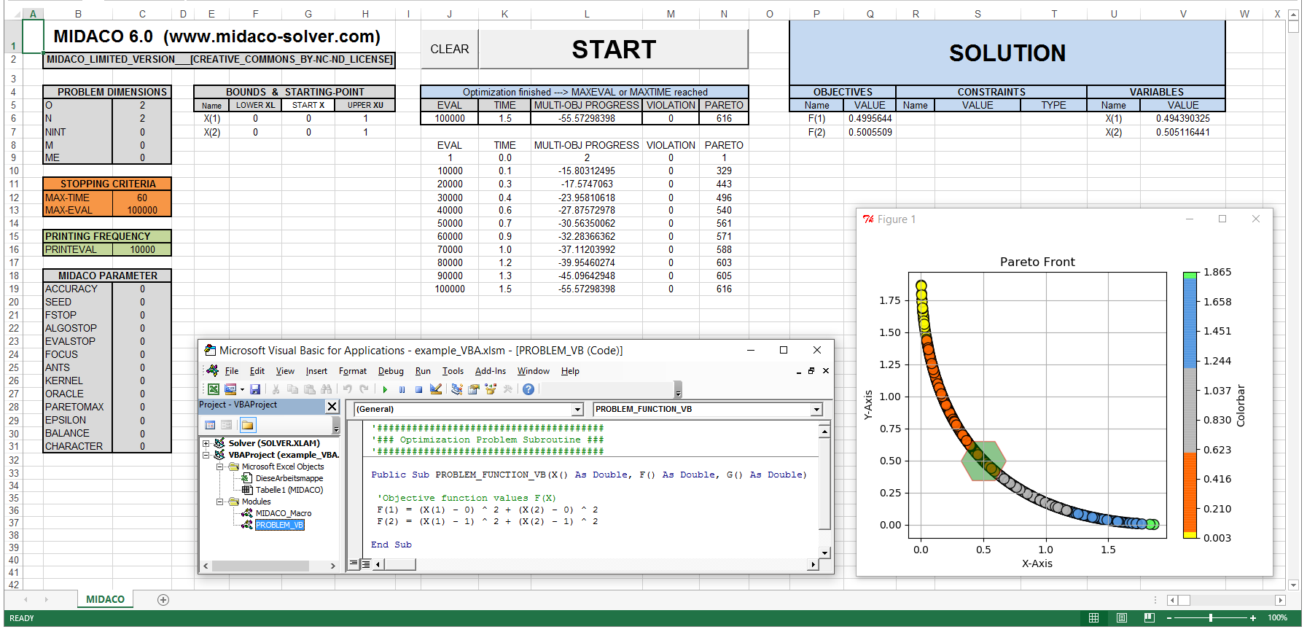Collapse Microsoft Excel Objects folder
This screenshot has width=1307, height=632.
click(x=219, y=467)
